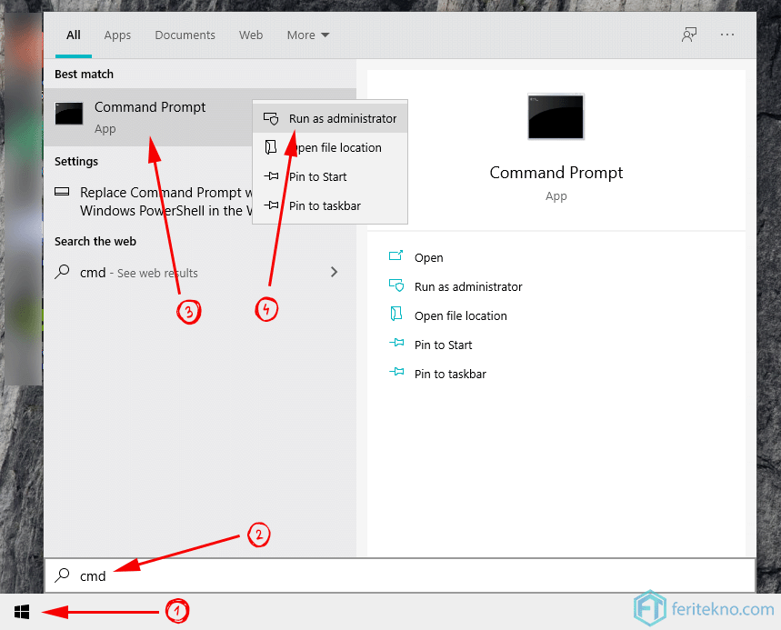Click the Pin to taskbar icon in details pane
781x630 pixels.
396,372
